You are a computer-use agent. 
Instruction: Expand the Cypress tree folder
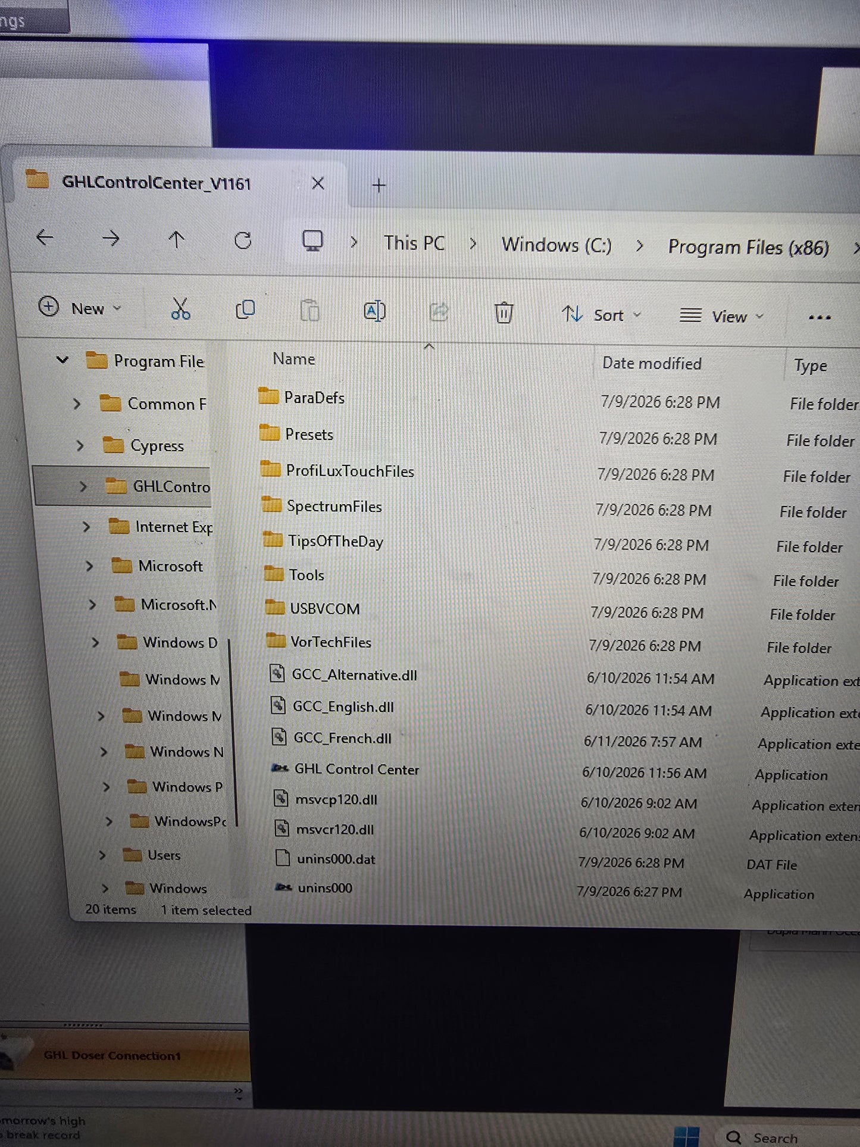point(80,446)
